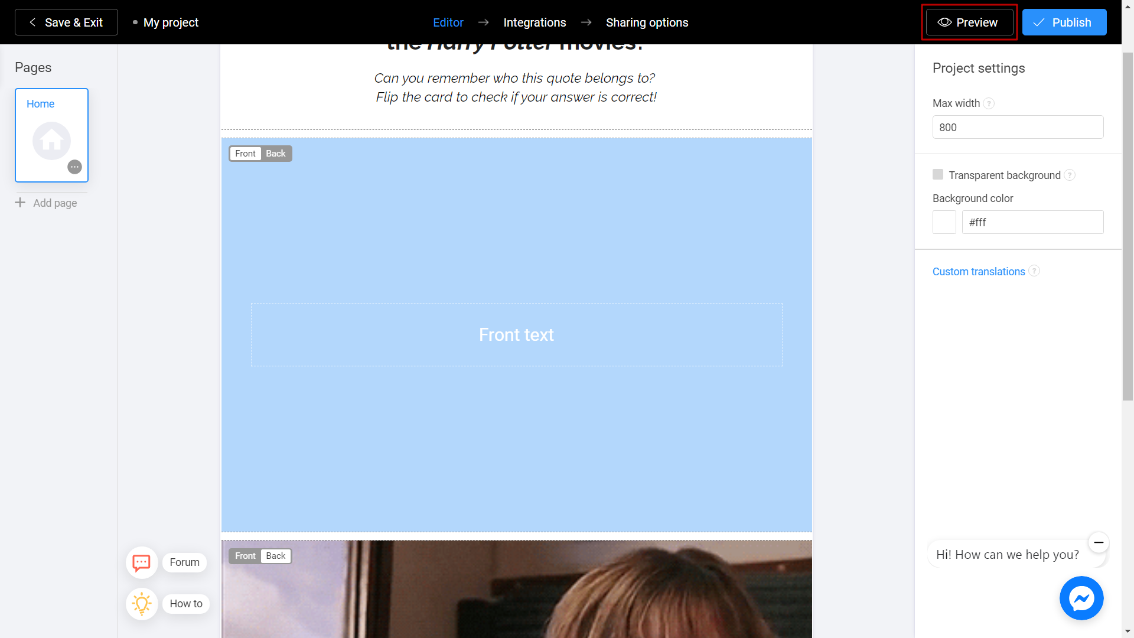Click the background color swatch
Screen dimensions: 1134x638
tap(944, 222)
